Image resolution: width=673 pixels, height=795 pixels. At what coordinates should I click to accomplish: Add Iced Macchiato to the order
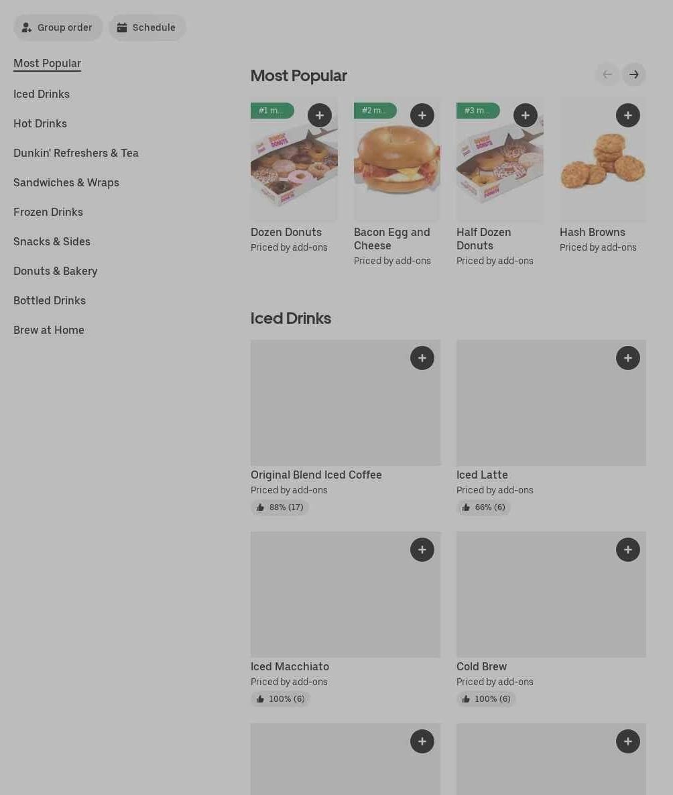[x=422, y=550]
